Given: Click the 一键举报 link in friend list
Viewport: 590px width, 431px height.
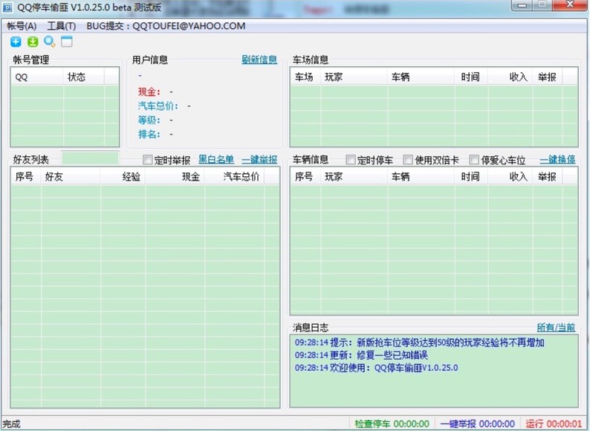Looking at the screenshot, I should [x=259, y=160].
